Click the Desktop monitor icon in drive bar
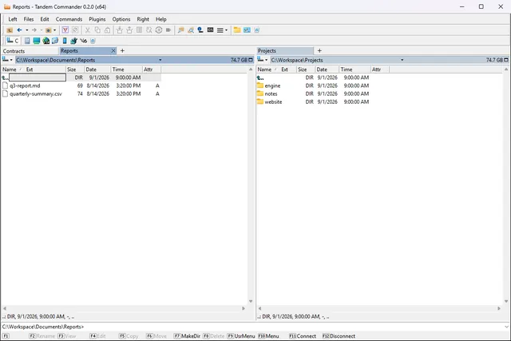The width and height of the screenshot is (511, 341). (x=37, y=41)
